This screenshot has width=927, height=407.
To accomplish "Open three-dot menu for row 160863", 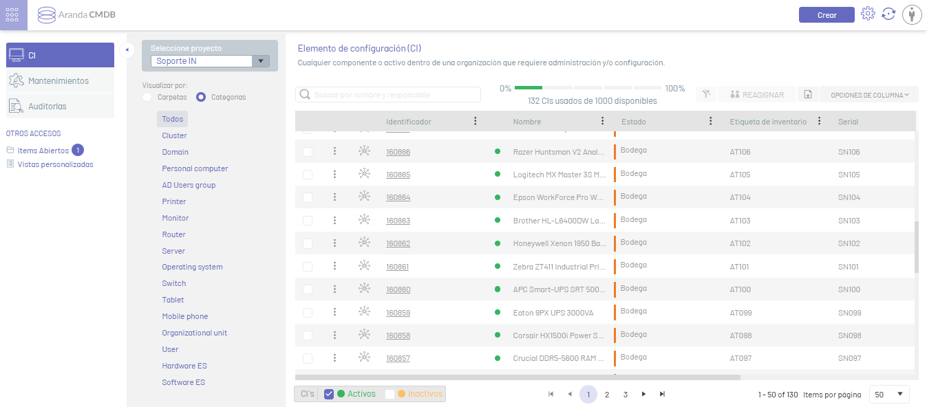I will [334, 220].
